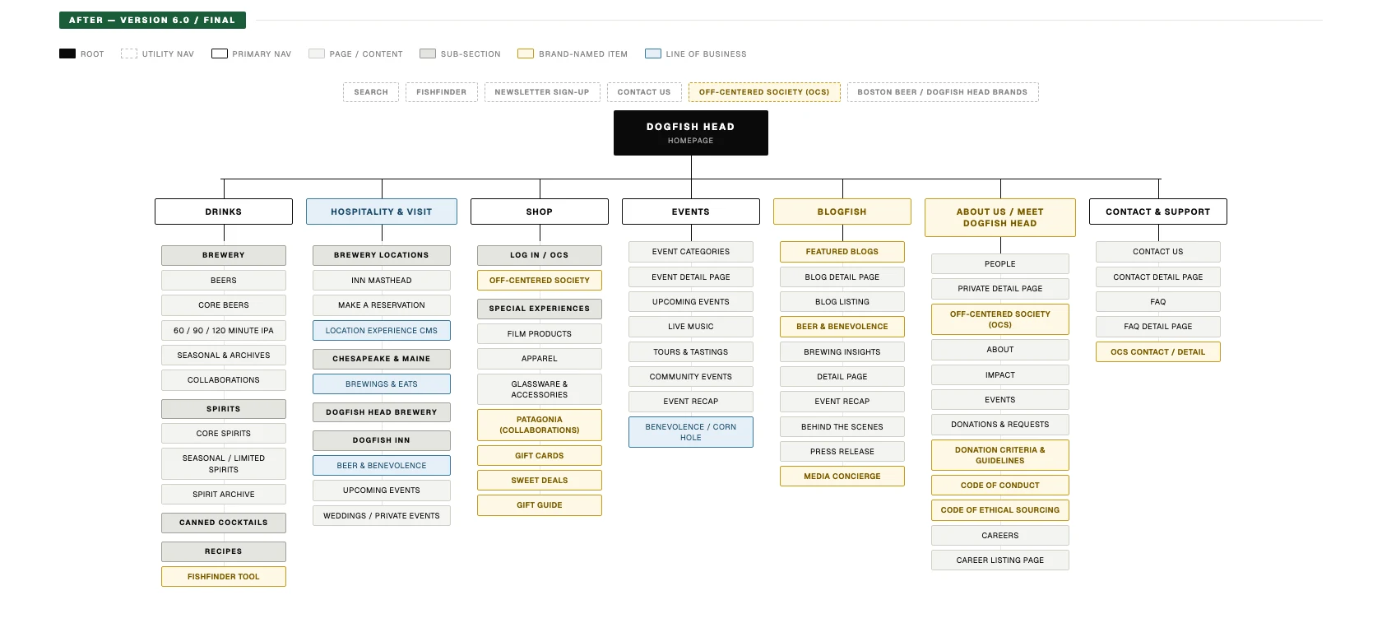This screenshot has width=1382, height=623.
Task: Select the 60 / 90 / 120 MINUTE IPA box
Action: [224, 331]
